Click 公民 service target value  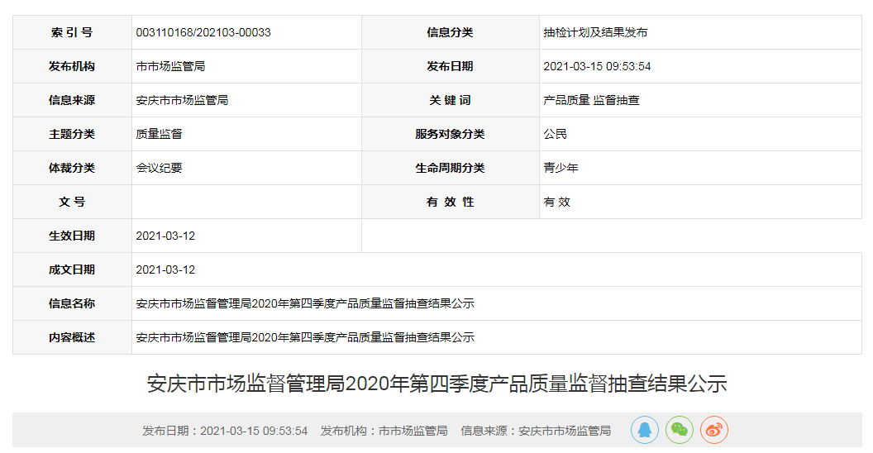555,134
